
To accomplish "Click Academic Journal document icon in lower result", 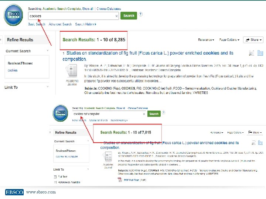I will point(108,157).
